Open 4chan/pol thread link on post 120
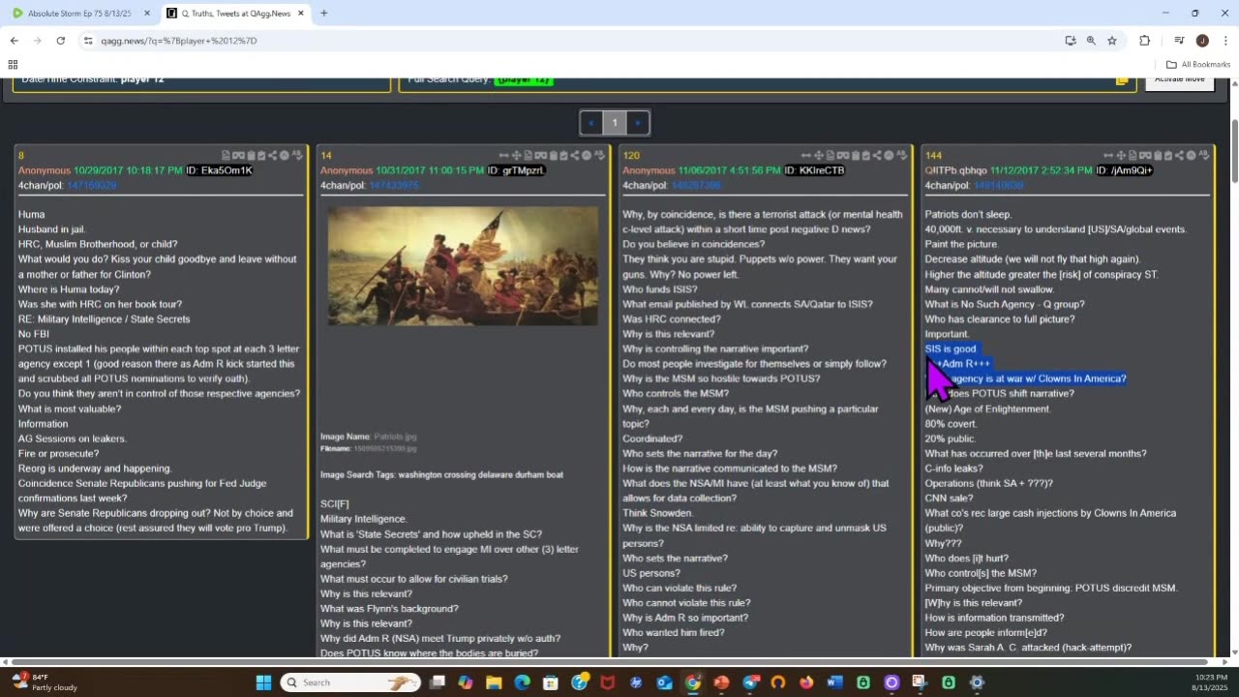Screen dimensions: 1239x697 click(695, 185)
